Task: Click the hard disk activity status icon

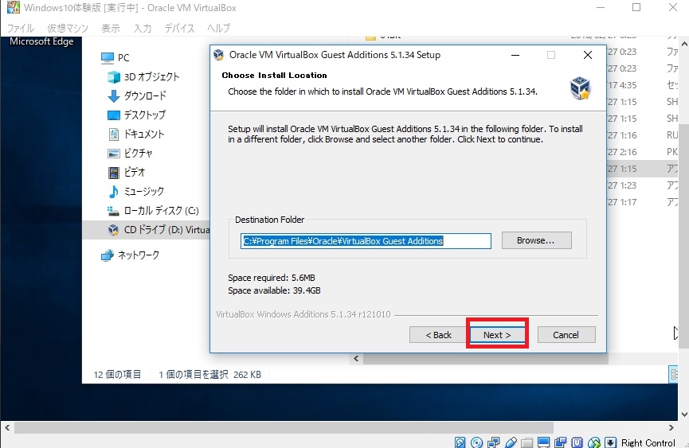Action: (x=460, y=442)
